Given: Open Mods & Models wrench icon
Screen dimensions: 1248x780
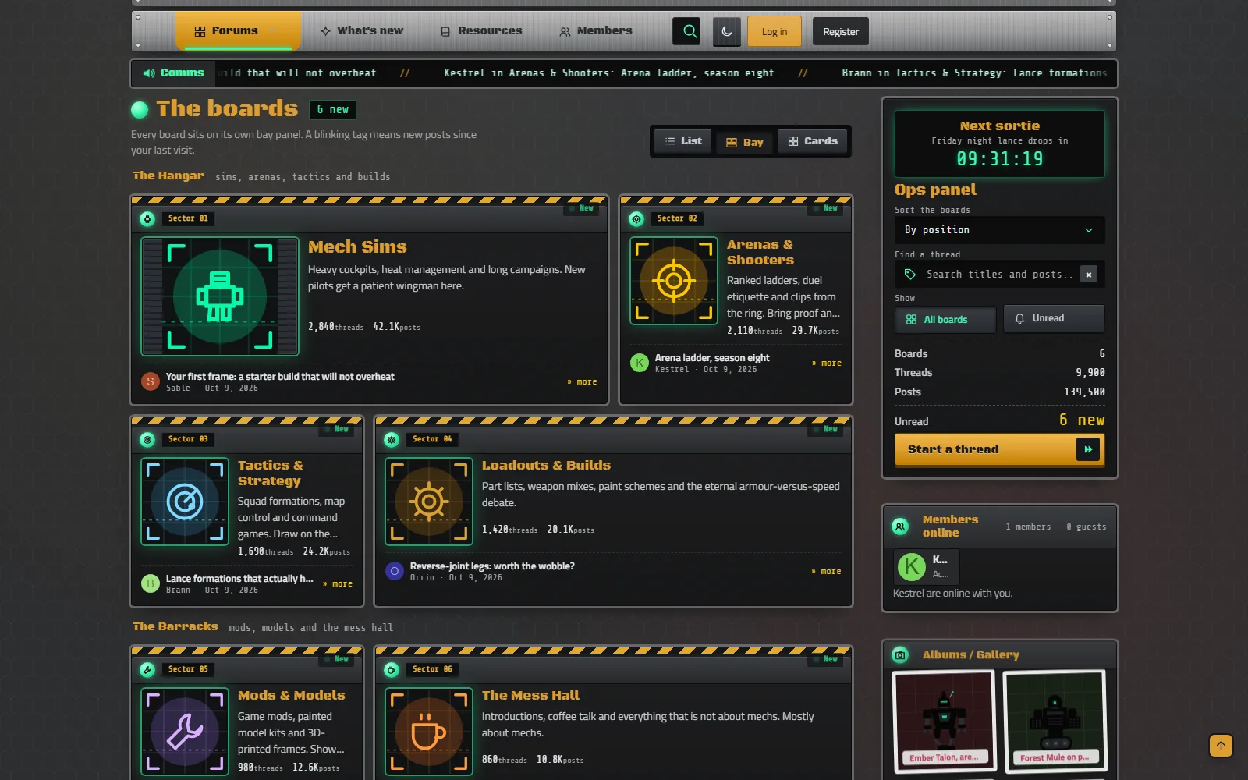Looking at the screenshot, I should click(185, 732).
